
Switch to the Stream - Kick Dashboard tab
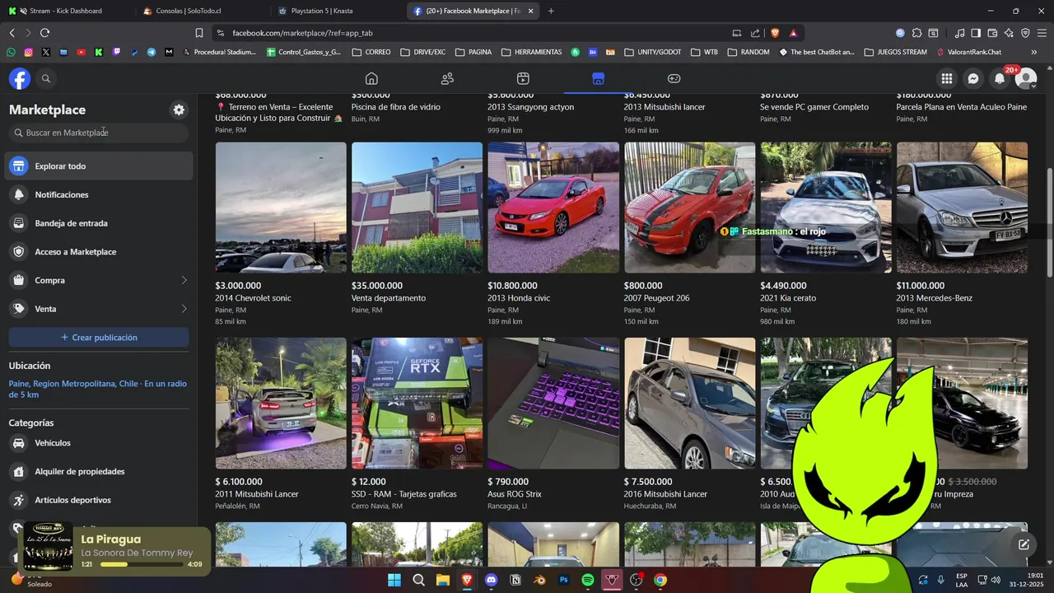[x=66, y=11]
